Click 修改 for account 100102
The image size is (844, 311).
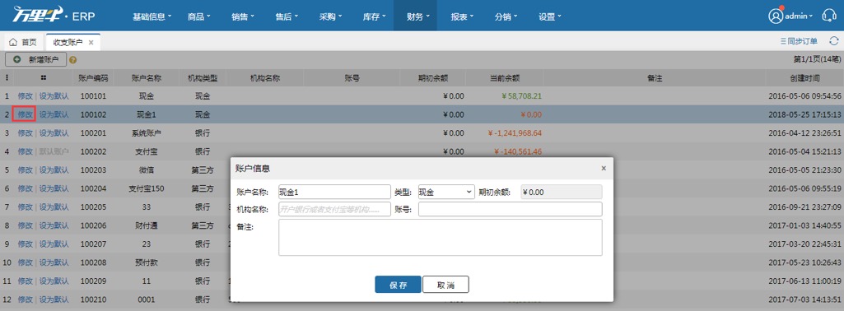(26, 114)
